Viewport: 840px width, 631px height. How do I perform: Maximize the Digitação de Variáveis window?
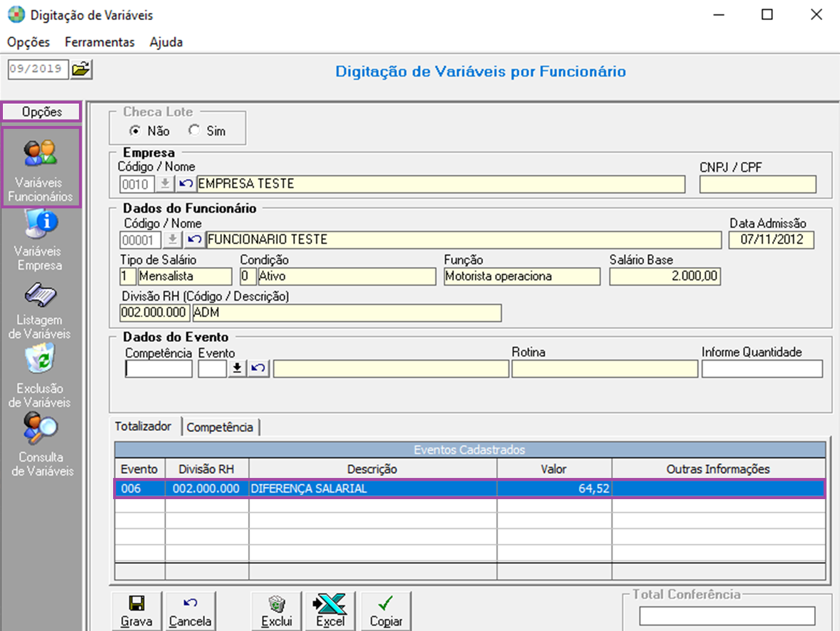pos(767,15)
